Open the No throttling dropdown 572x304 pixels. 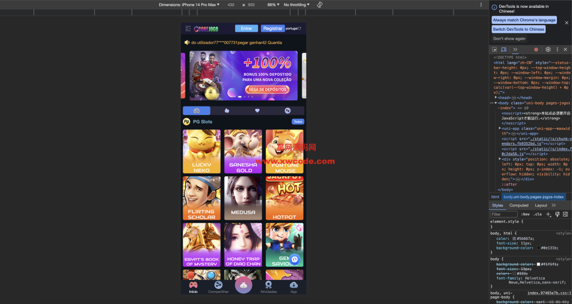click(296, 4)
